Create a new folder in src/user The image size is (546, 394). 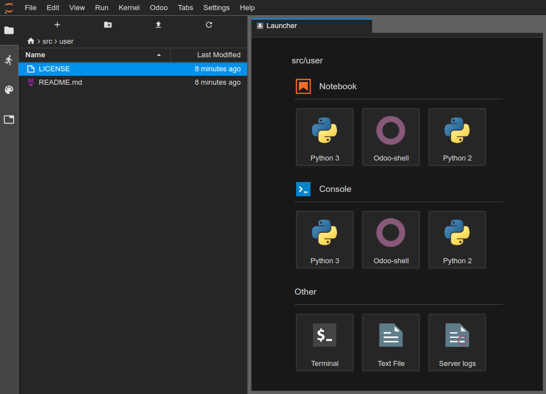click(x=107, y=25)
